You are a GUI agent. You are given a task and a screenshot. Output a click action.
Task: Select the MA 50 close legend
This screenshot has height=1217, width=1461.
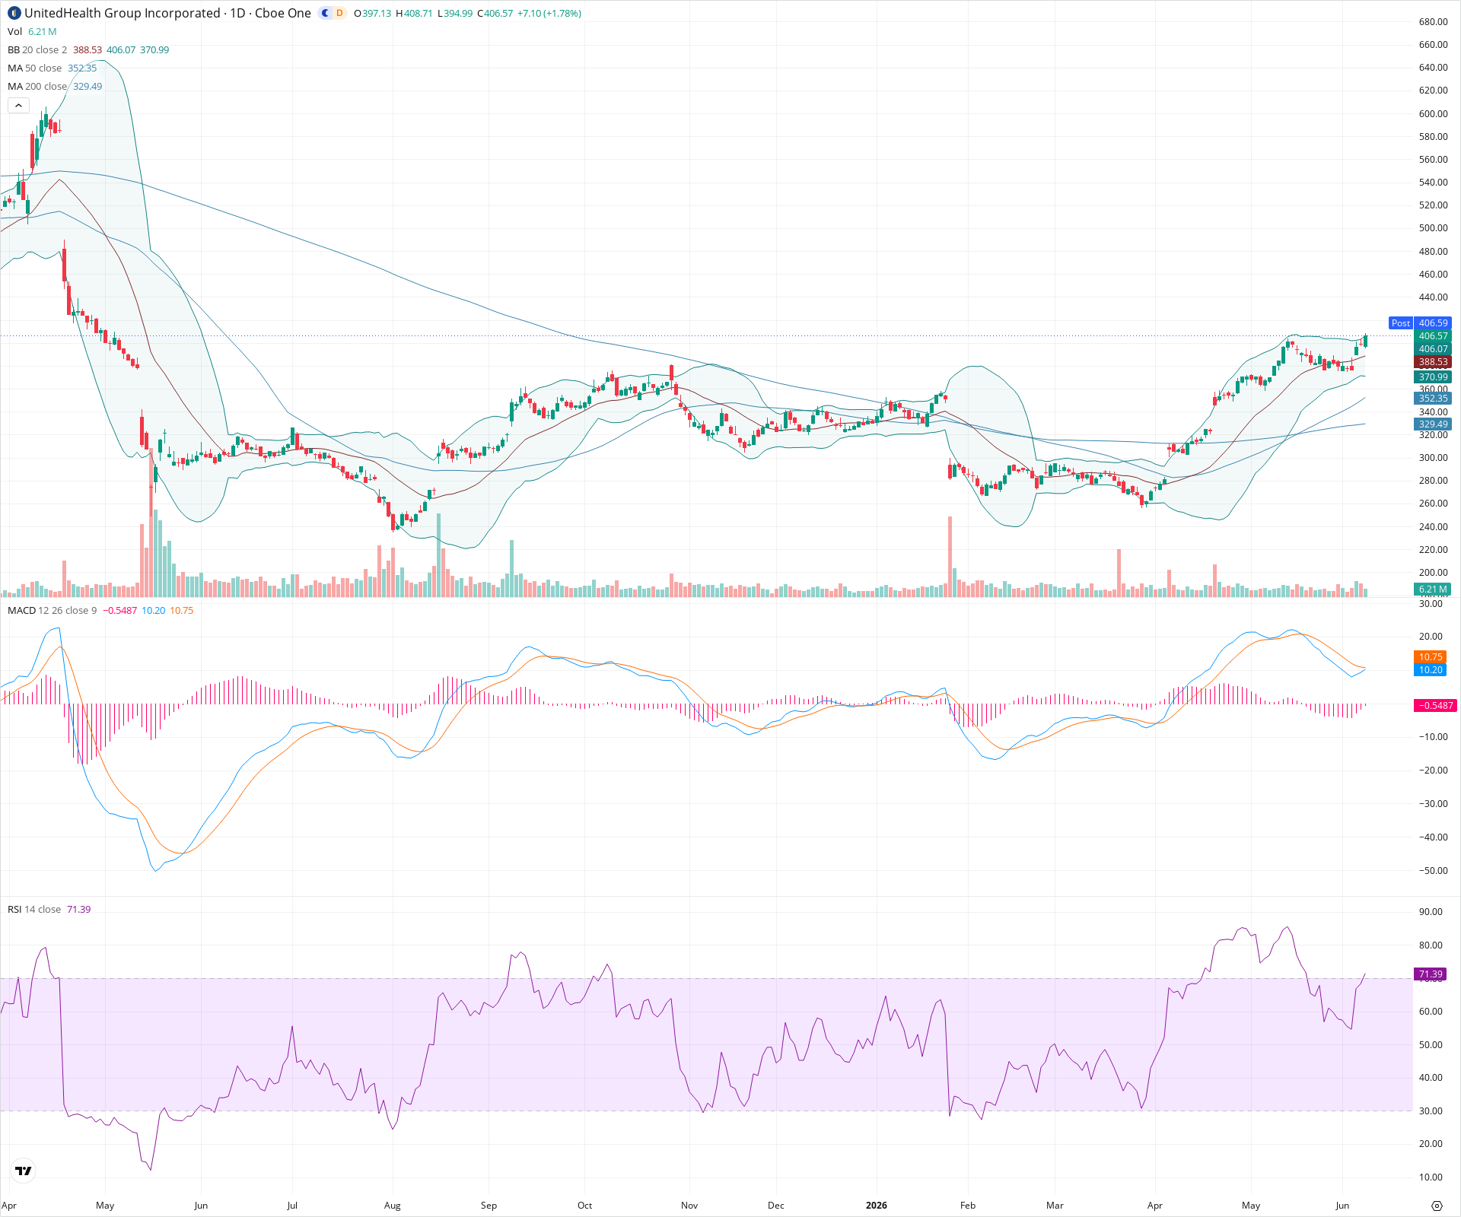(35, 68)
